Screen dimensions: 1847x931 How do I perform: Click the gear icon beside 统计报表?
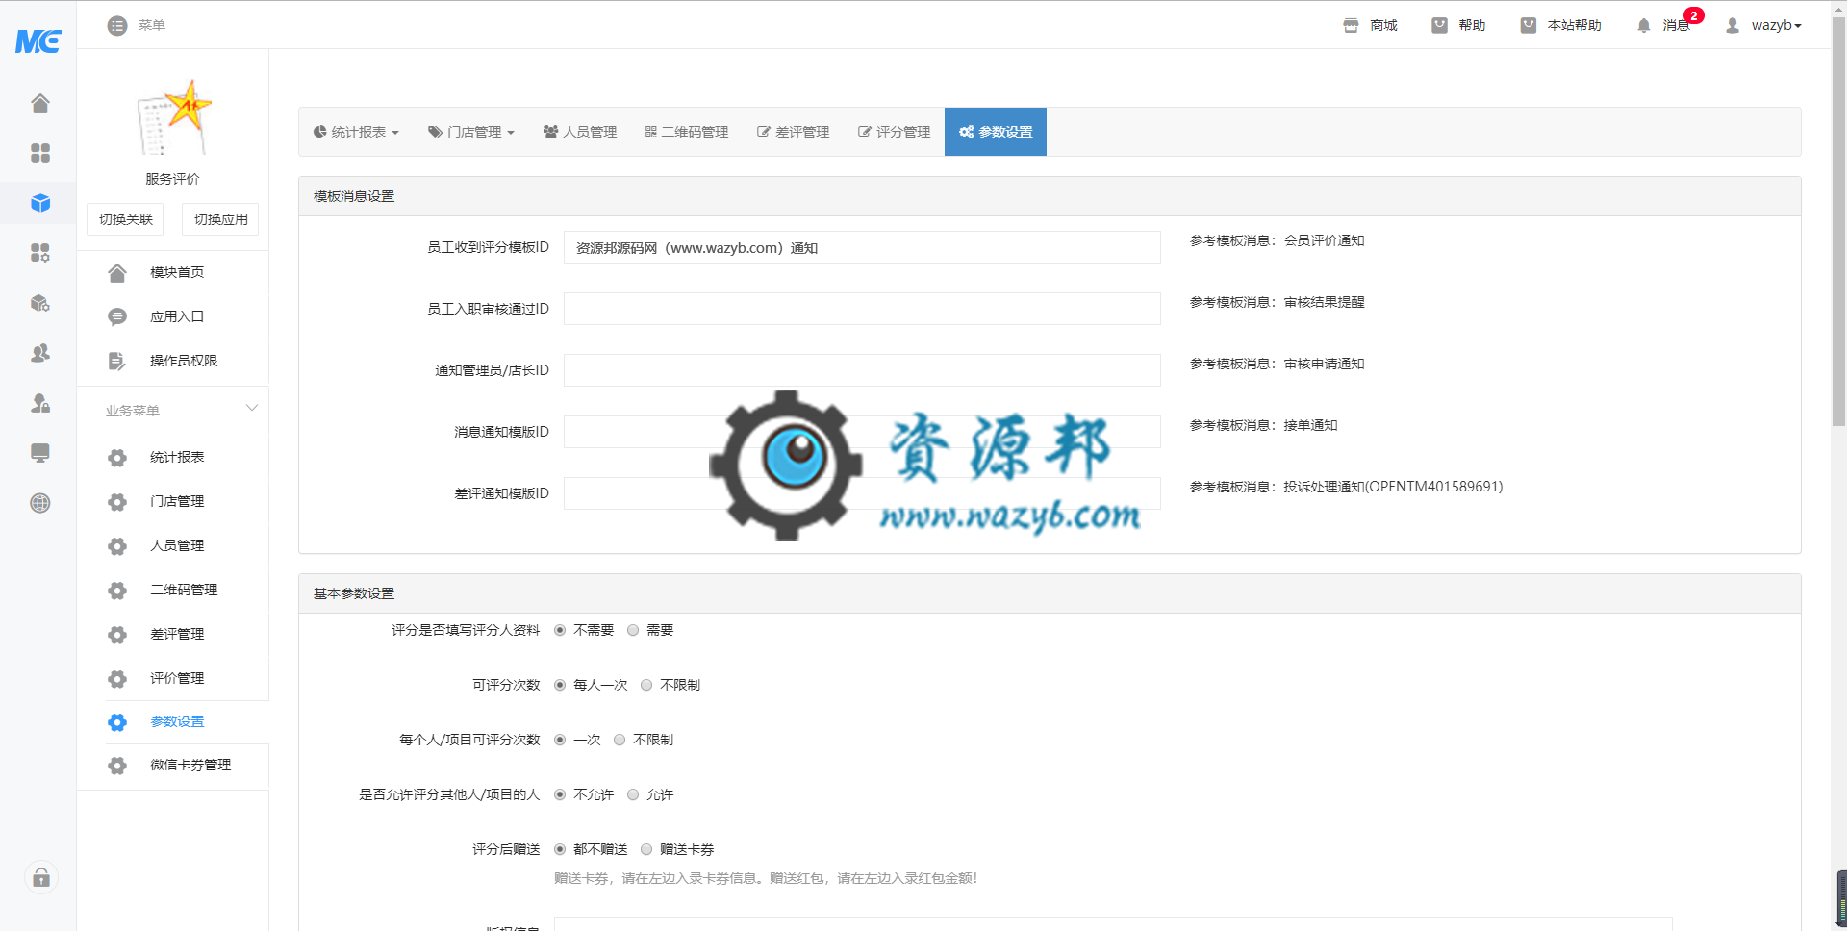click(x=117, y=458)
